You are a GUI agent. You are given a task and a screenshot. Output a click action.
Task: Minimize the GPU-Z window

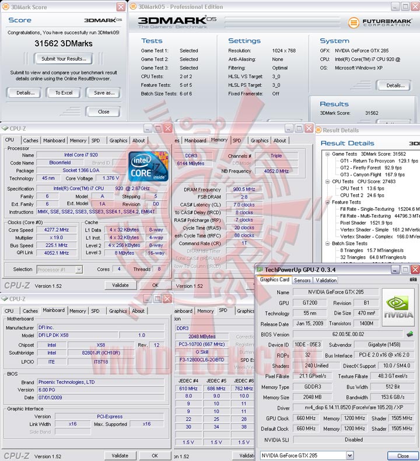pos(395,270)
